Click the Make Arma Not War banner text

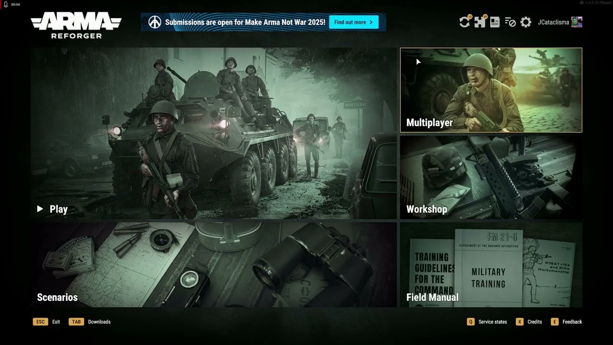pos(245,22)
